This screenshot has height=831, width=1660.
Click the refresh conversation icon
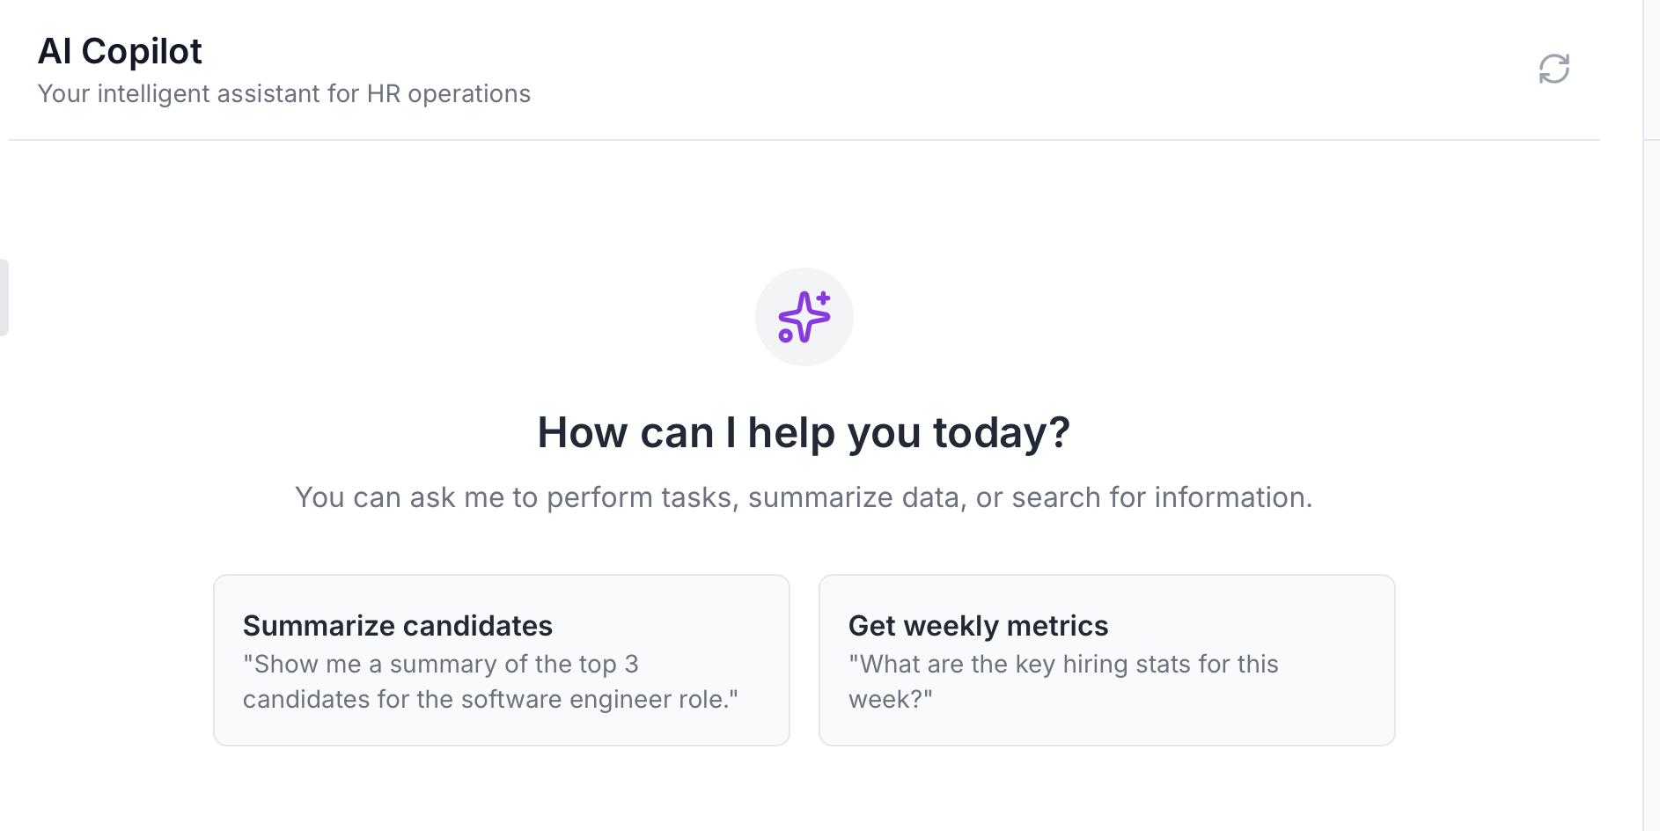(x=1553, y=69)
